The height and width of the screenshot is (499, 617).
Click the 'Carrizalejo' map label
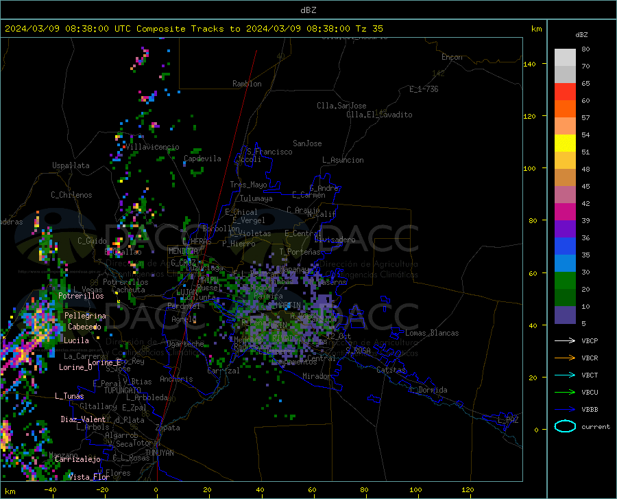pos(77,459)
